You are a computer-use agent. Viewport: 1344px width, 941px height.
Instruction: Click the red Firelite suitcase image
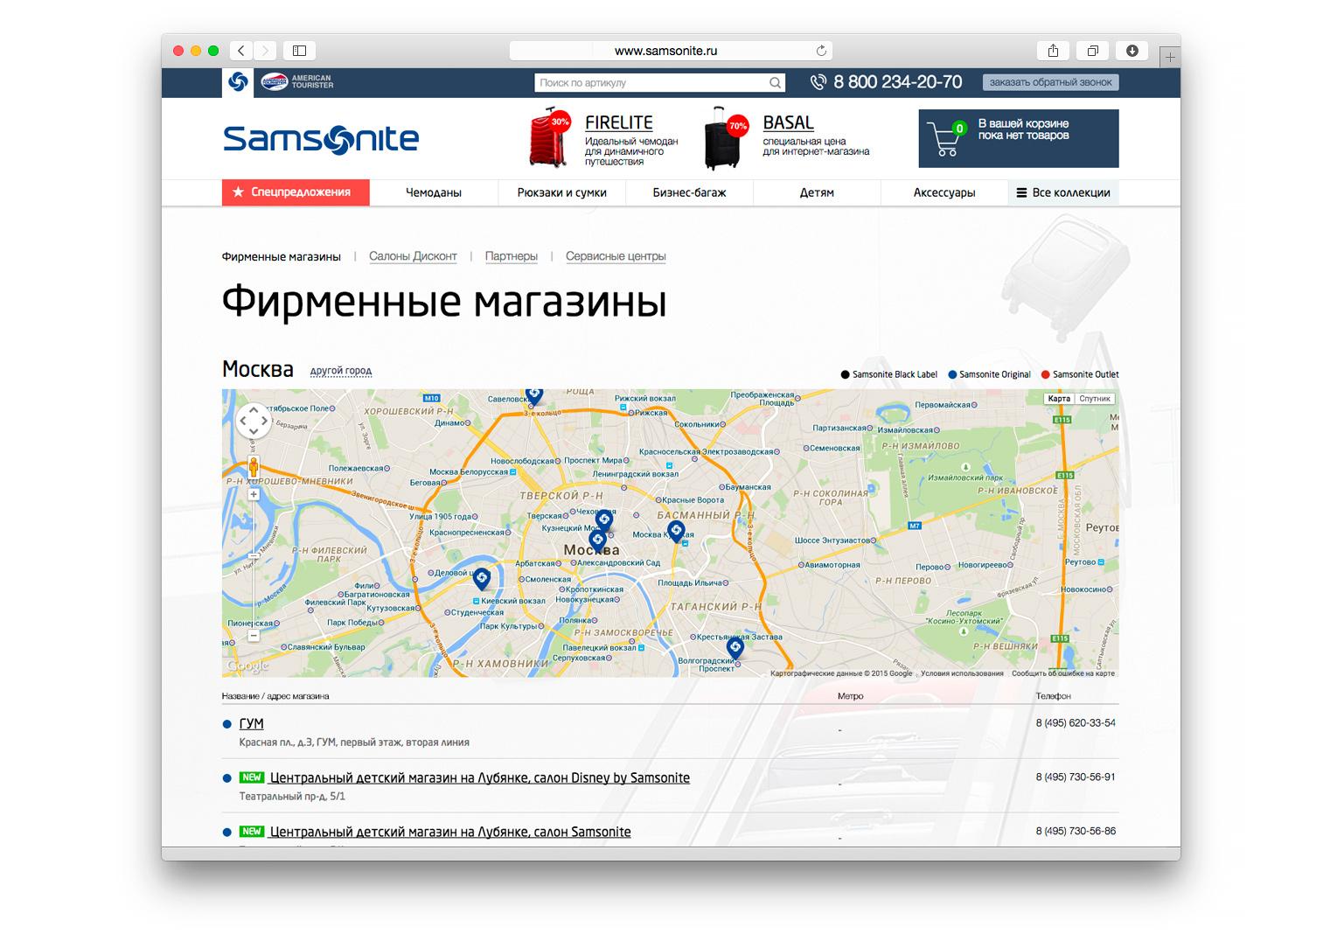click(549, 137)
